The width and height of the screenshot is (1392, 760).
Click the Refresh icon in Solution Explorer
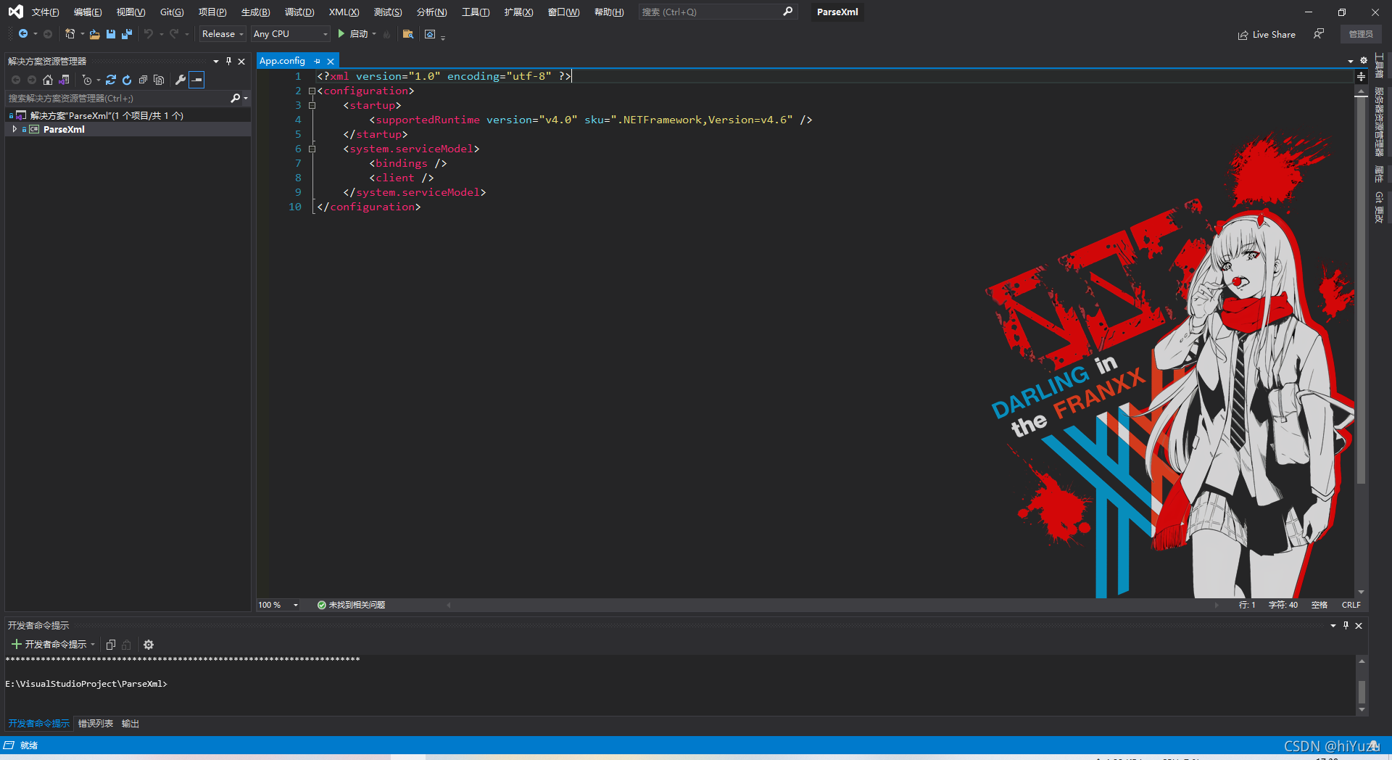pos(127,80)
